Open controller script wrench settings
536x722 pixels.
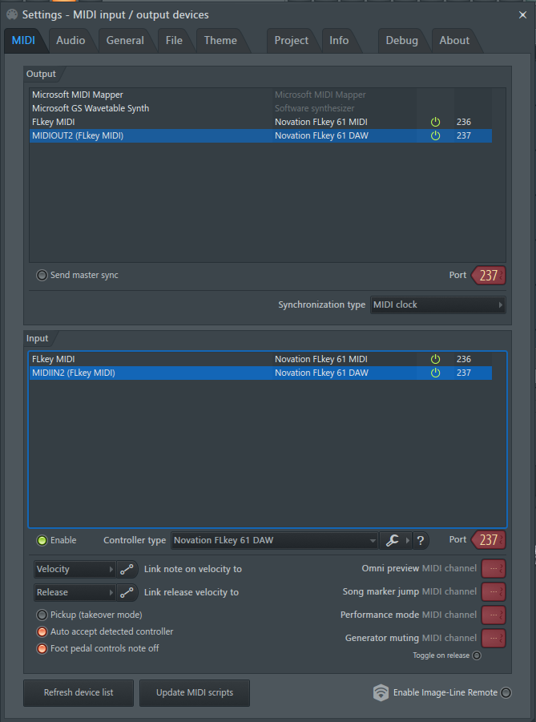click(x=392, y=540)
